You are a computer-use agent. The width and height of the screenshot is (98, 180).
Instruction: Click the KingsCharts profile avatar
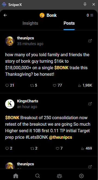pos(10,104)
